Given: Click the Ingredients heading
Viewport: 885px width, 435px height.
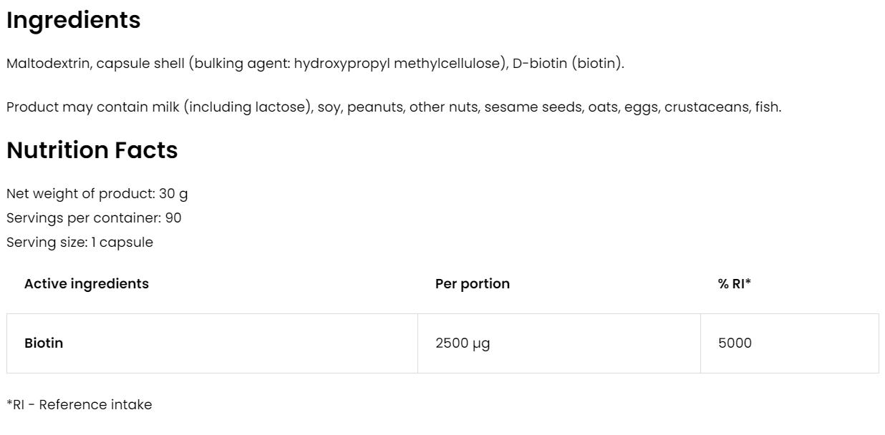Looking at the screenshot, I should [x=73, y=21].
